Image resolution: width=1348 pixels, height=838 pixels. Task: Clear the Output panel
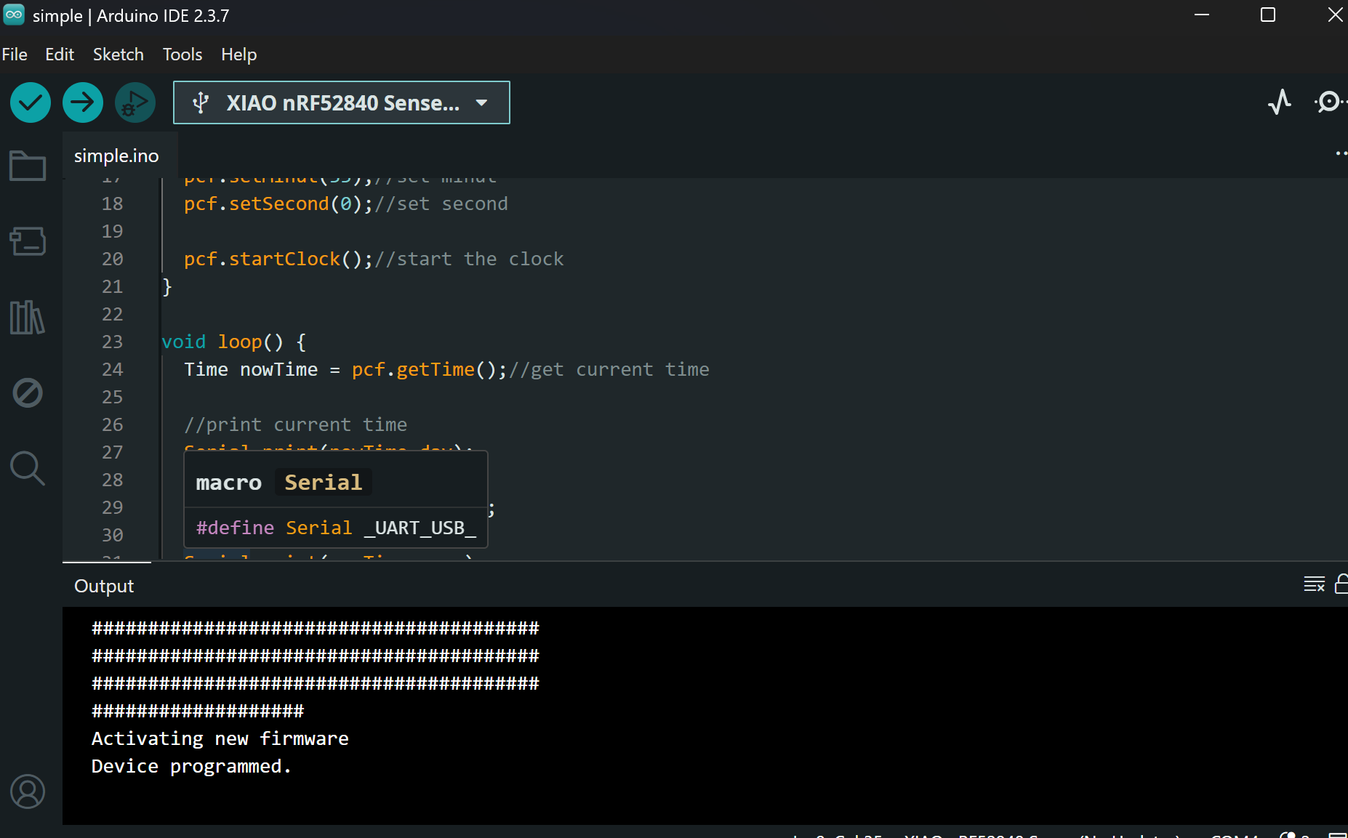tap(1315, 584)
